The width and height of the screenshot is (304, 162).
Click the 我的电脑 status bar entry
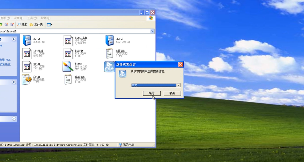(127, 145)
